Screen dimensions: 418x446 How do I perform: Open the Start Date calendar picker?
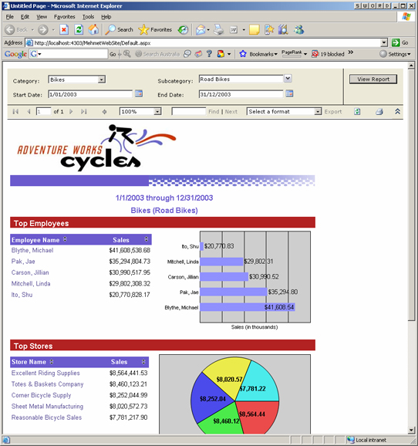click(139, 93)
